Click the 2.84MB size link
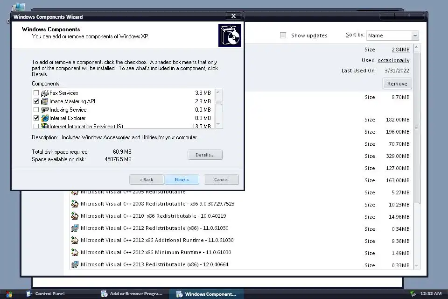The width and height of the screenshot is (448, 299). 400,50
